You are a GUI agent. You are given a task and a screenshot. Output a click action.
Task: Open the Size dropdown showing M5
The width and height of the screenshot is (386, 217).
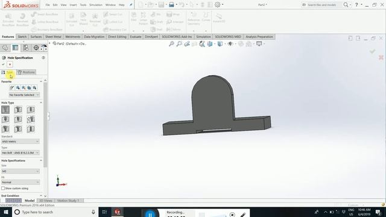[x=20, y=171]
